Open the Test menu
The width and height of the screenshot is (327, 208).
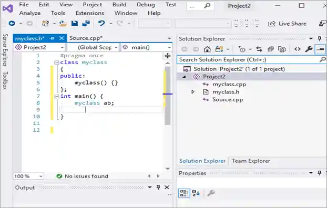171,5
